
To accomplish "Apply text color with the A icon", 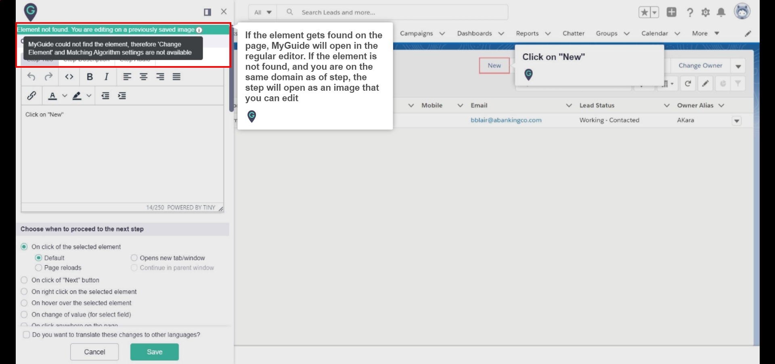I will point(52,96).
